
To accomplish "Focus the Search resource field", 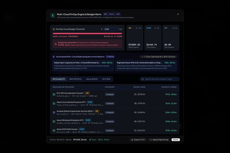I will [x=160, y=79].
